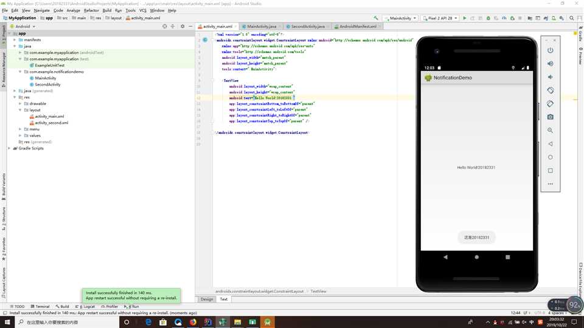Click the Make Project hammer icon
584x328 pixels.
tap(376, 18)
